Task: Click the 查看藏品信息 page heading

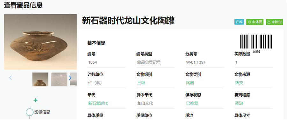Action: pyautogui.click(x=23, y=5)
